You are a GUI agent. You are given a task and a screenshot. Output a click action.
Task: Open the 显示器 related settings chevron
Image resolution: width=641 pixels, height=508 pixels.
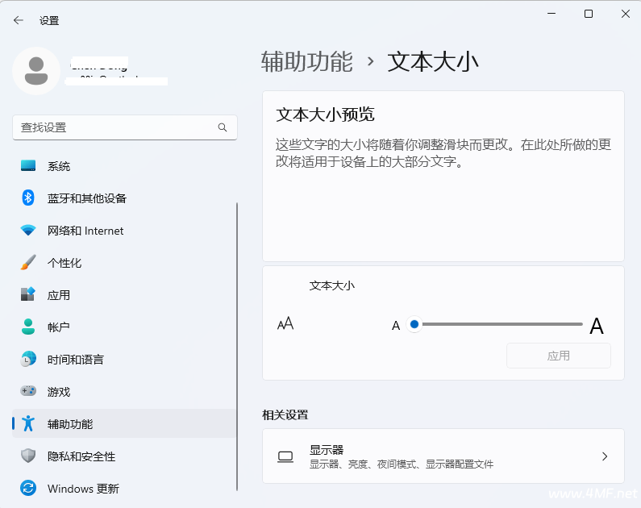click(605, 456)
